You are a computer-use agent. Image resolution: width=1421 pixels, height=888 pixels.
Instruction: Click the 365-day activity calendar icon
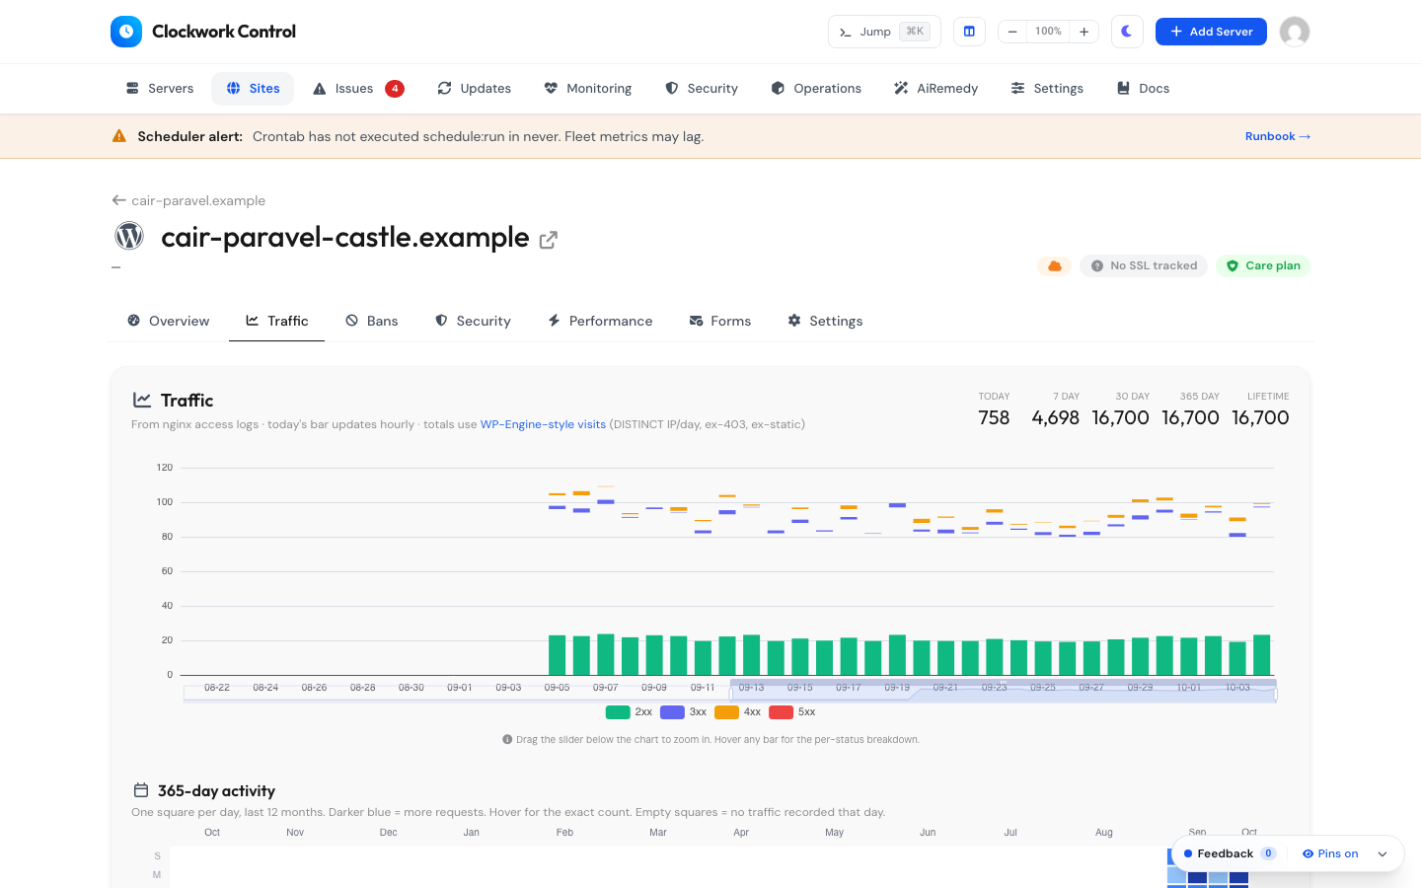tap(141, 790)
